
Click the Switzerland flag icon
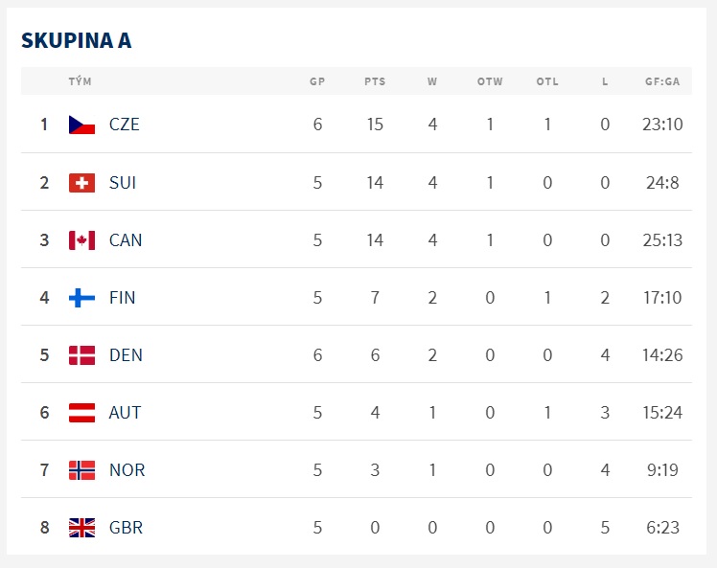coord(81,183)
